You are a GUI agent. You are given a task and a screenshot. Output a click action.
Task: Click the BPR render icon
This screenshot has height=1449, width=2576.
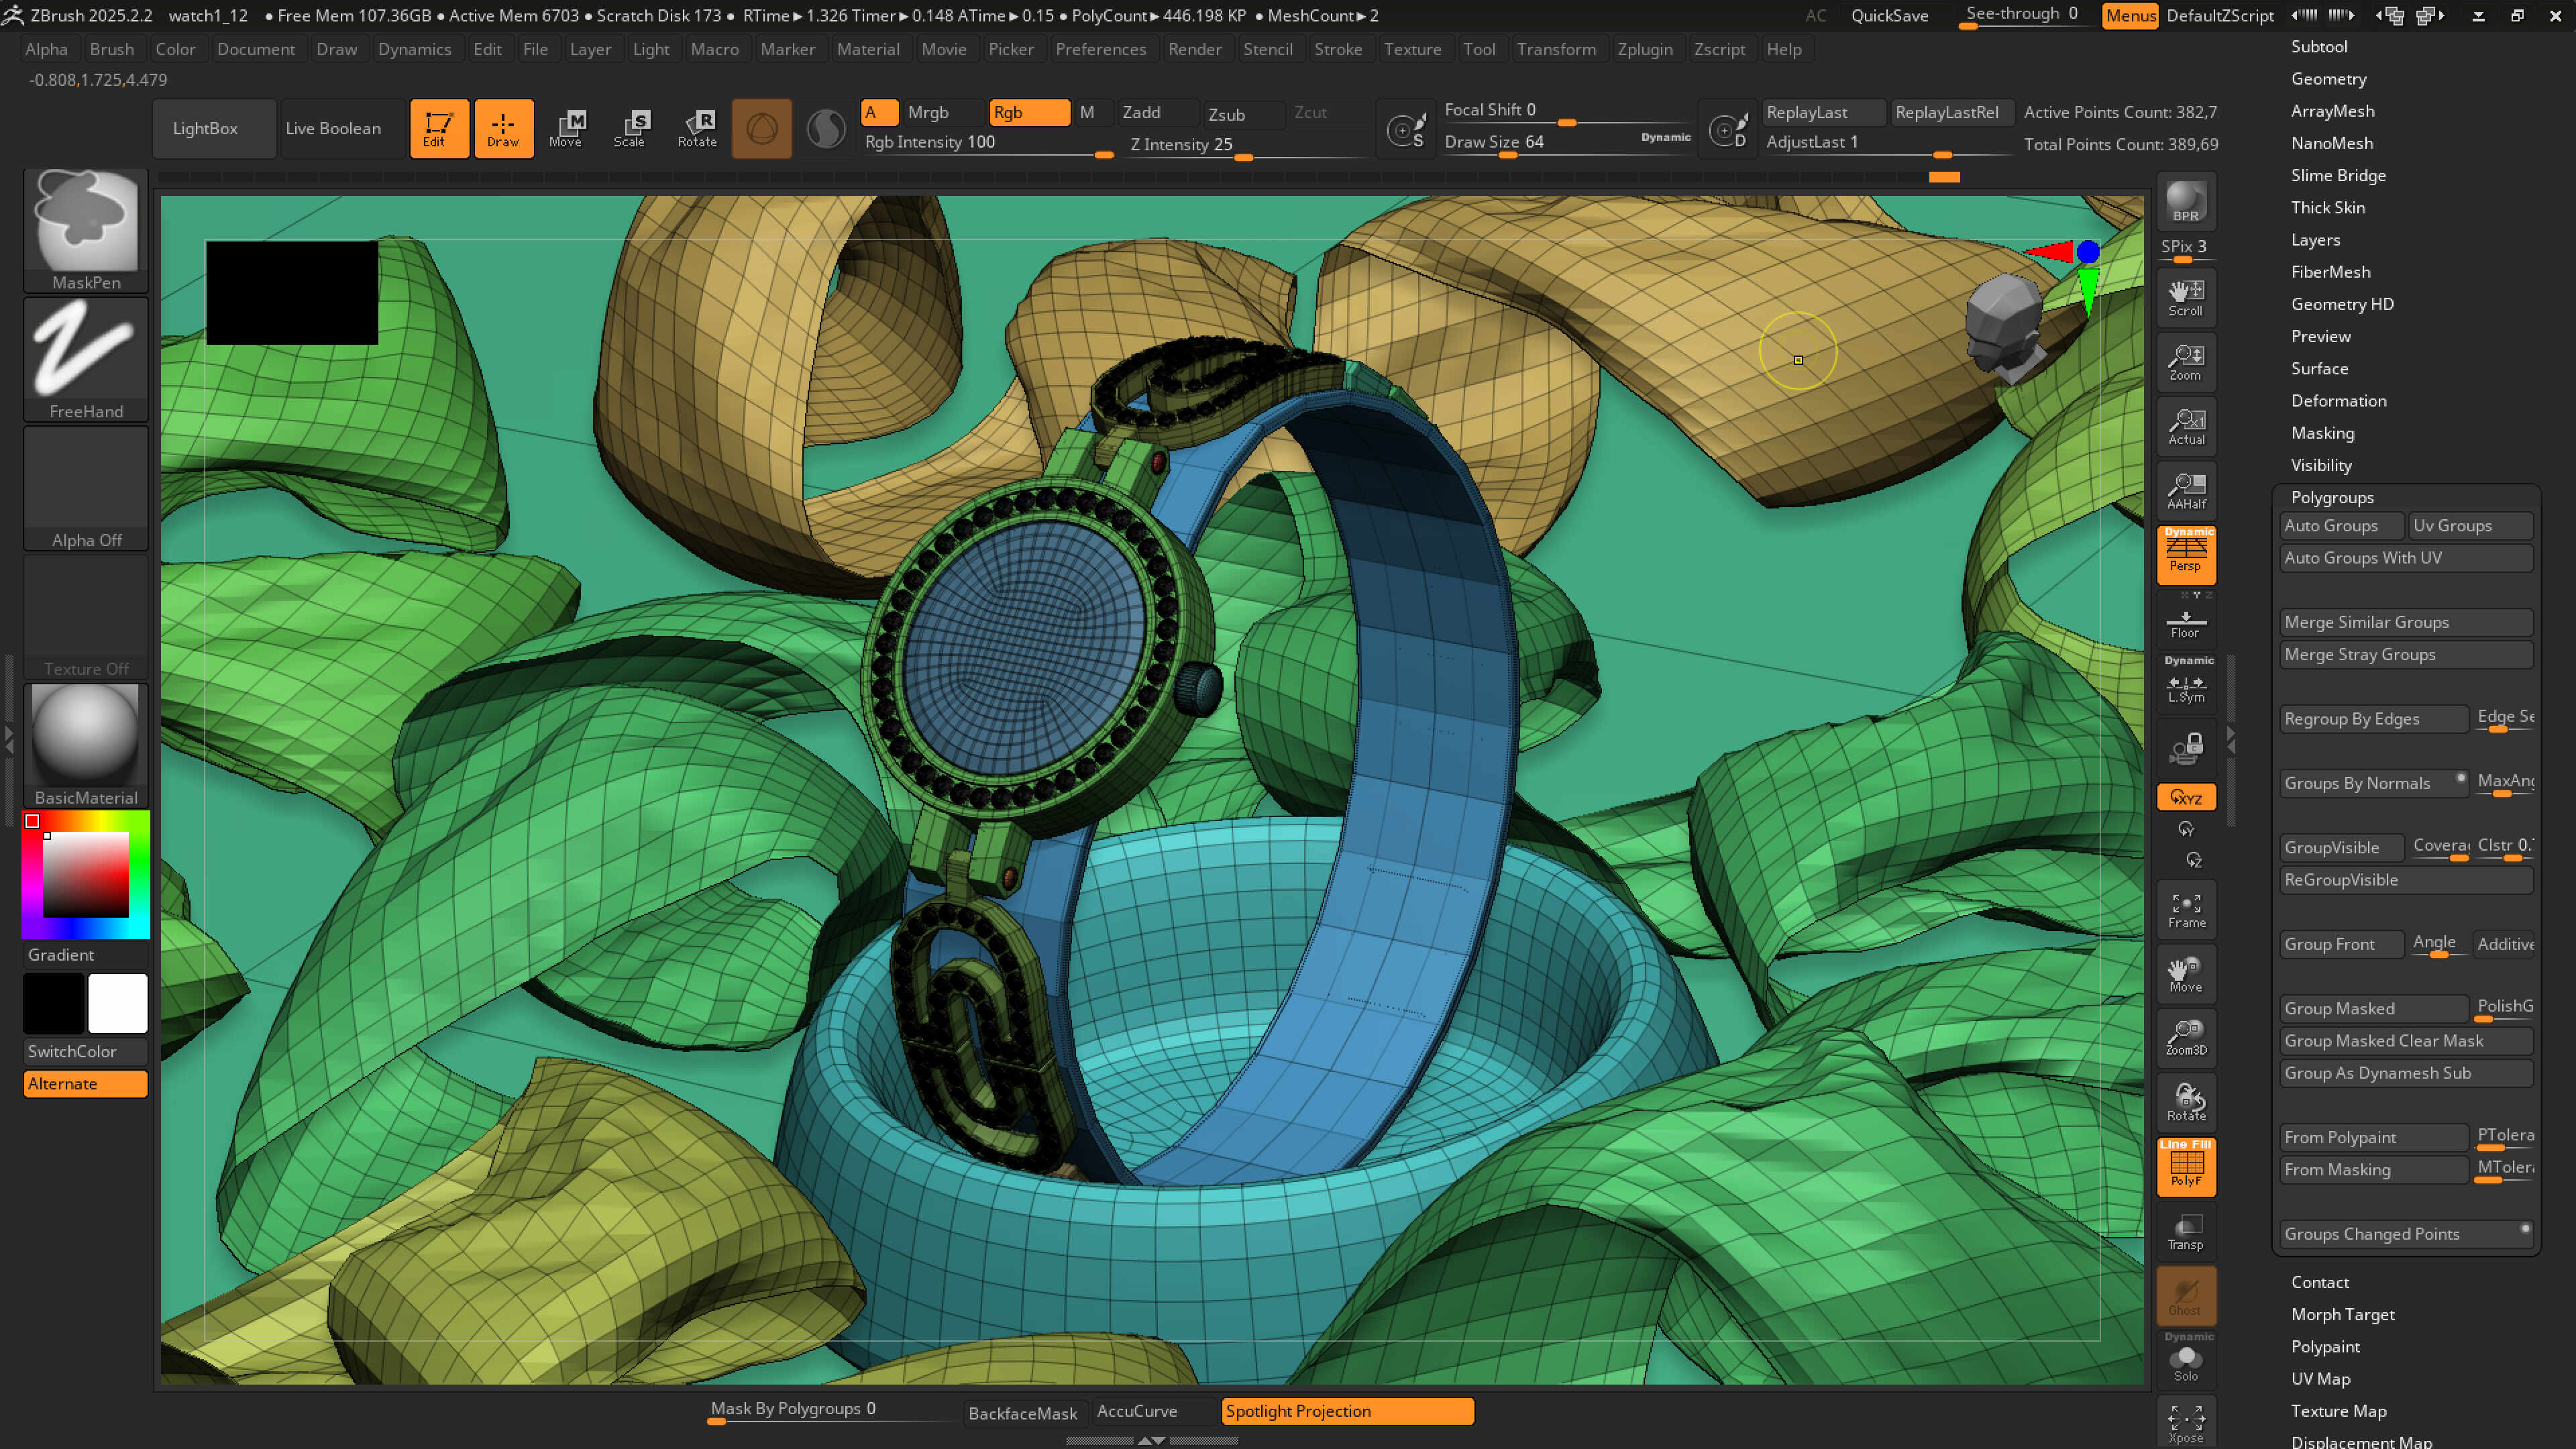pos(2186,202)
